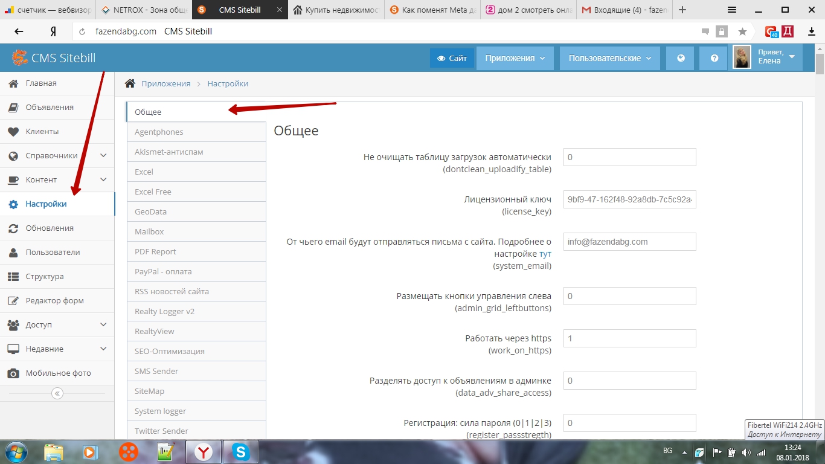Select the SEO-Оптимизация settings tab
This screenshot has height=464, width=825.
(x=196, y=351)
